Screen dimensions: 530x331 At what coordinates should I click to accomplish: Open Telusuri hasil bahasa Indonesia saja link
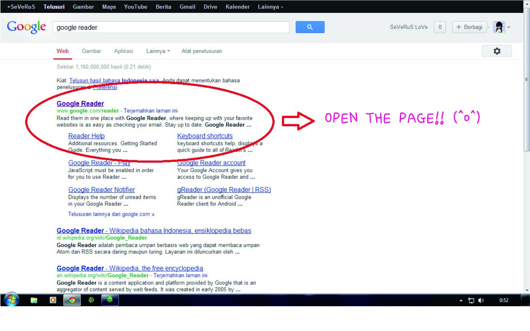[x=114, y=80]
